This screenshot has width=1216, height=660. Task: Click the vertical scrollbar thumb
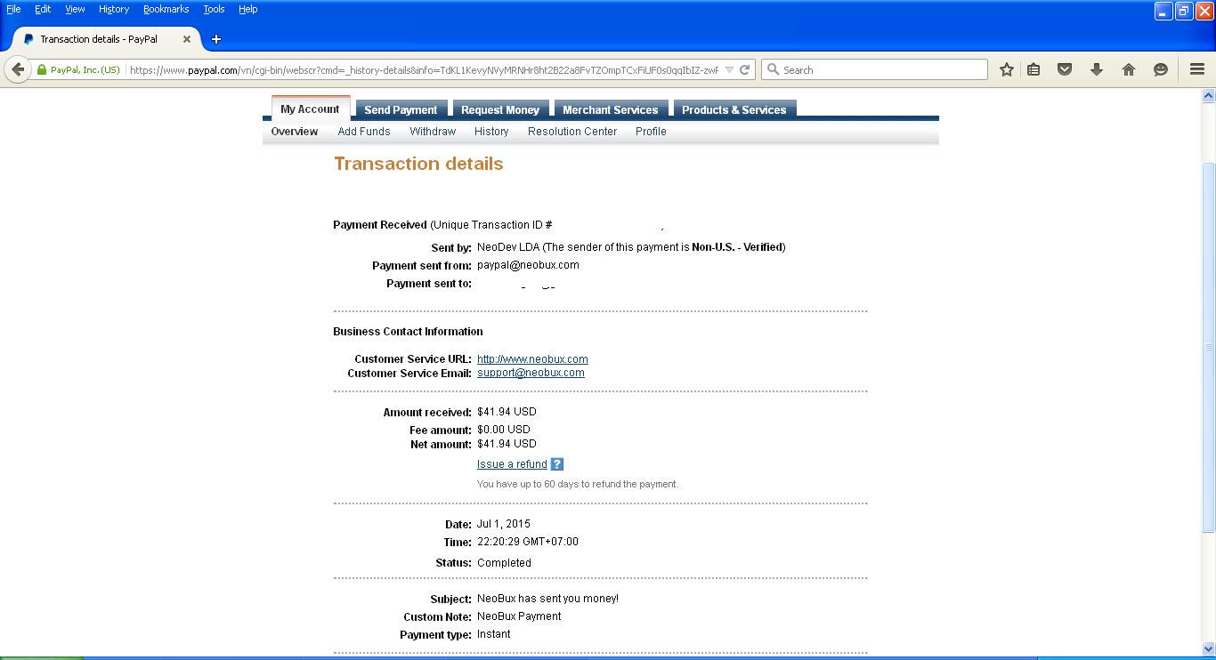coord(1209,348)
